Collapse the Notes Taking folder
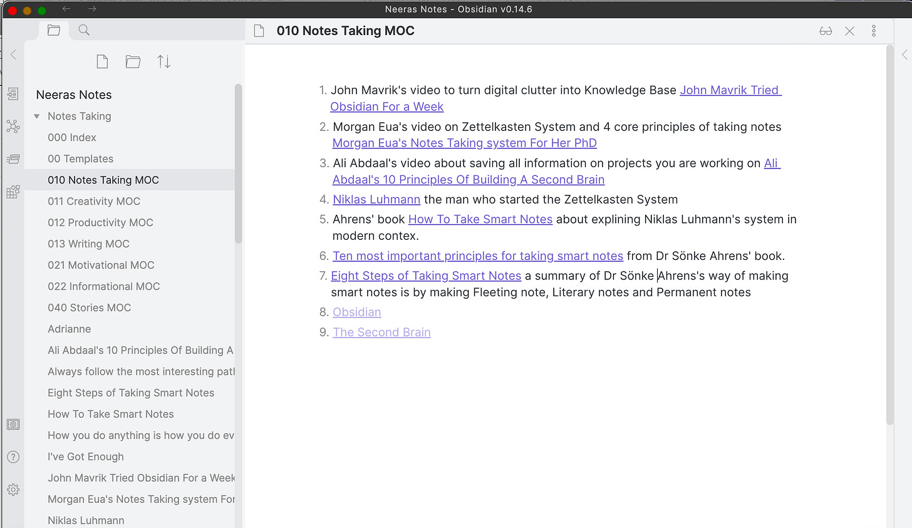This screenshot has height=528, width=912. [36, 116]
